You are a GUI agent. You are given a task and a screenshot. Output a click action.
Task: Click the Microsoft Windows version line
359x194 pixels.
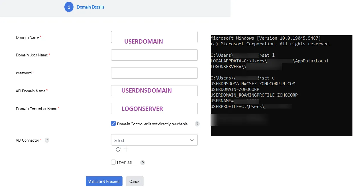[x=266, y=38]
